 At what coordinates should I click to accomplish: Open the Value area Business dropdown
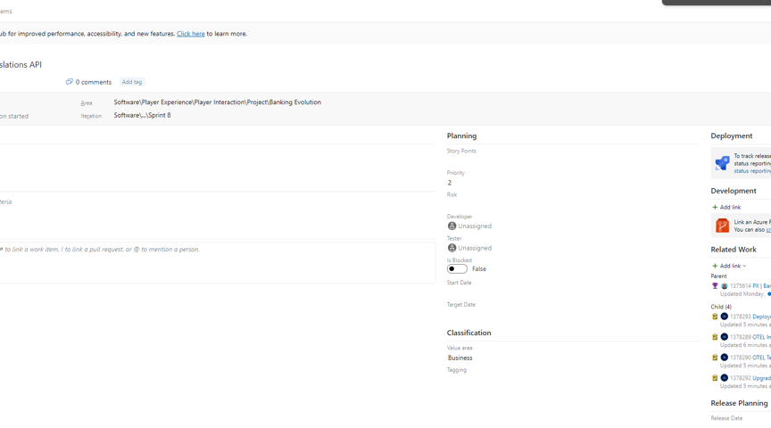click(x=571, y=358)
